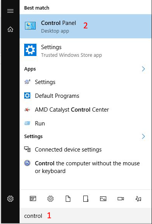This screenshot has width=152, height=224.
Task: Filter results by Videos icon
Action: click(121, 199)
